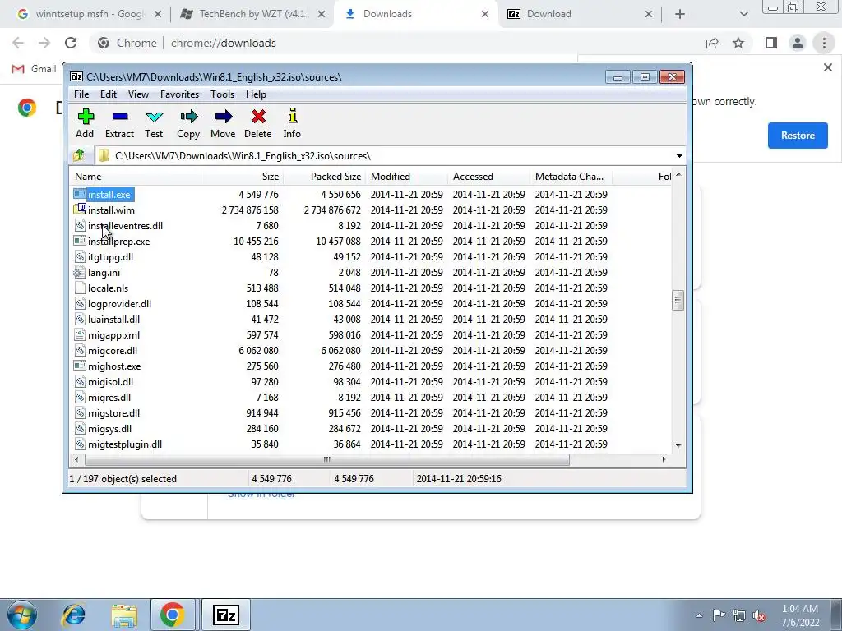The width and height of the screenshot is (842, 631).
Task: Click the vertical scrollbar thumb
Action: (x=678, y=301)
